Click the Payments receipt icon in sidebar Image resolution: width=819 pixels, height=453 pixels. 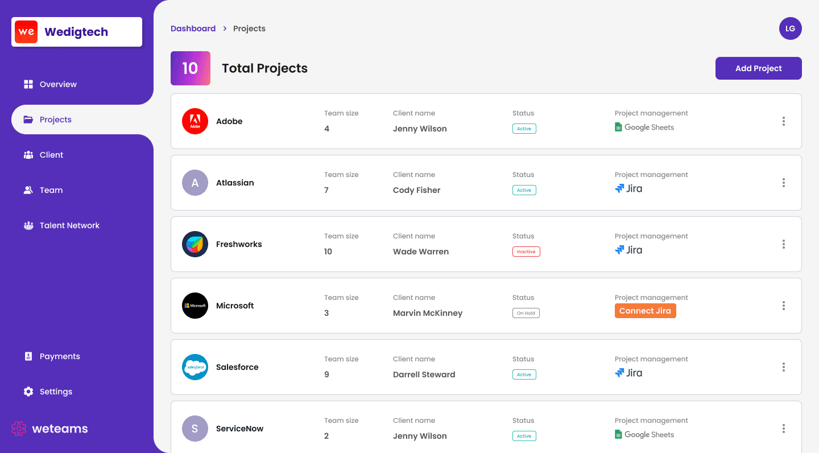(x=28, y=356)
